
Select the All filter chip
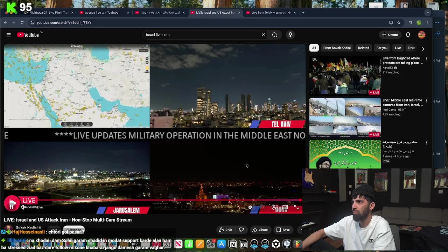[x=314, y=48]
